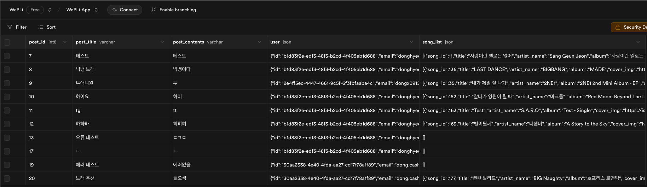Open the user column dropdown chevron
Screen dimensions: 647x187
(411, 42)
